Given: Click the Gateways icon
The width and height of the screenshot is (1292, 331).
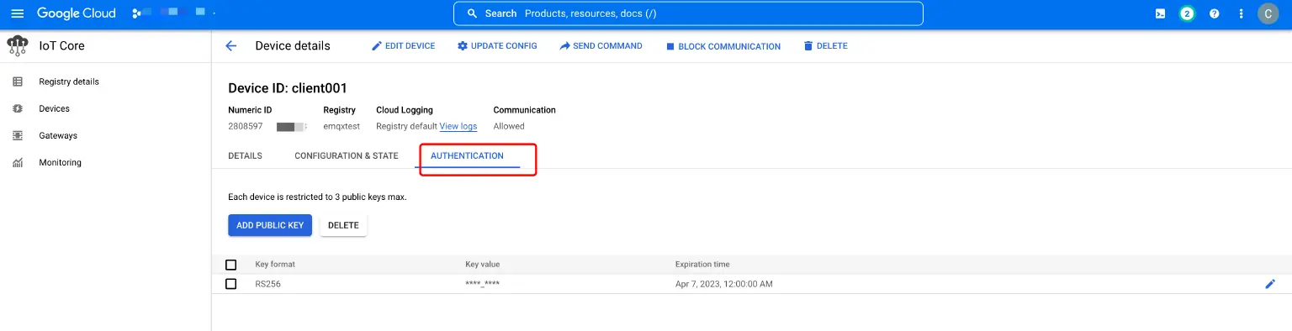Looking at the screenshot, I should (18, 135).
